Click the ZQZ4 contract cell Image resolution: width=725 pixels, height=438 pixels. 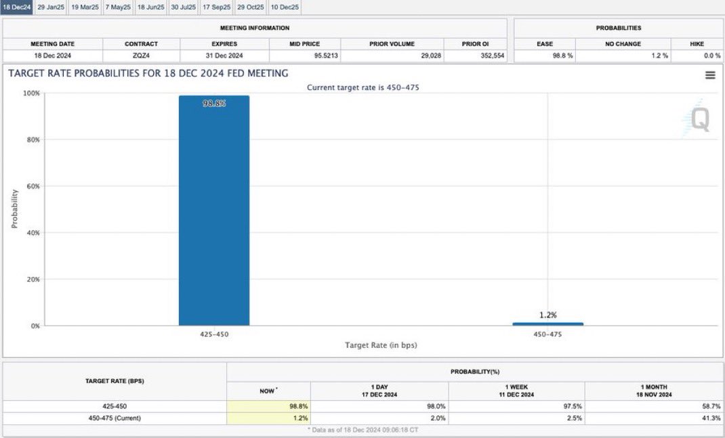click(x=142, y=56)
